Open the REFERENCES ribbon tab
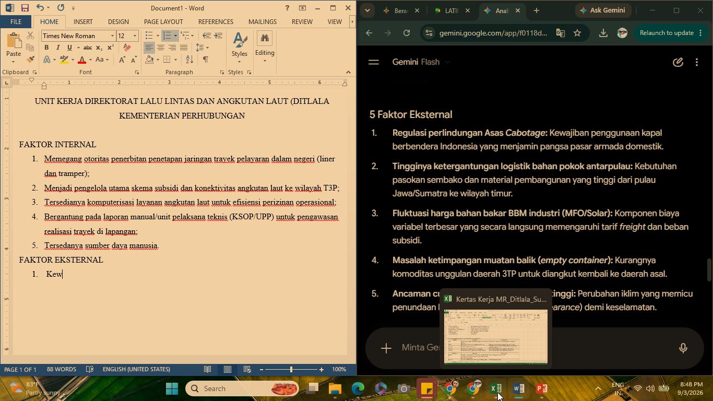Image resolution: width=713 pixels, height=401 pixels. point(216,21)
